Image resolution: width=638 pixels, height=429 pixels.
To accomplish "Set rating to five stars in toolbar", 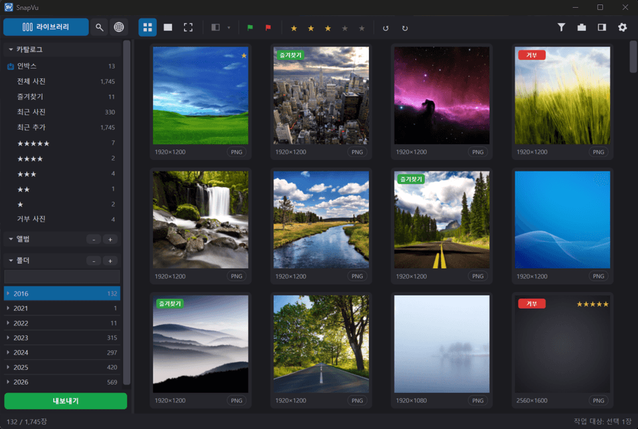I will (x=362, y=28).
